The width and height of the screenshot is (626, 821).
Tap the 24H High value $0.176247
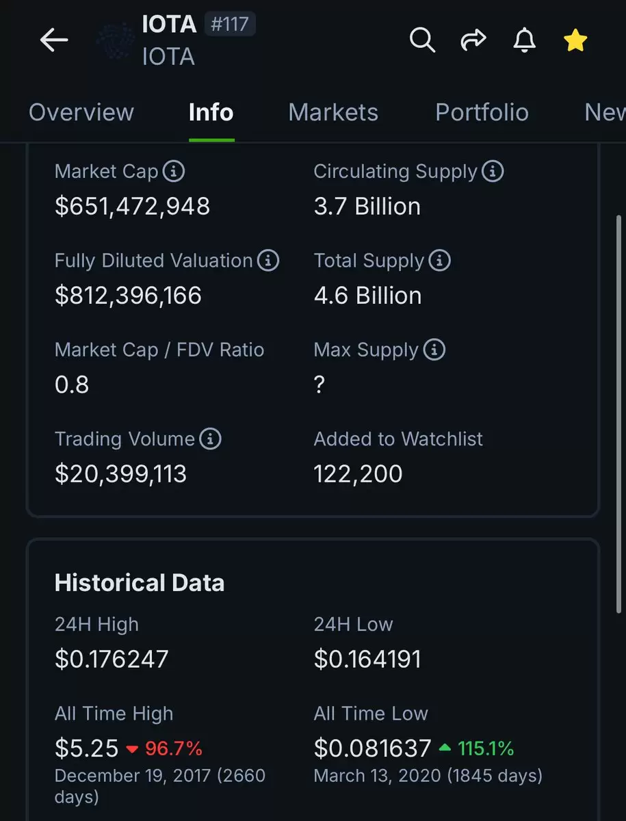tap(112, 659)
